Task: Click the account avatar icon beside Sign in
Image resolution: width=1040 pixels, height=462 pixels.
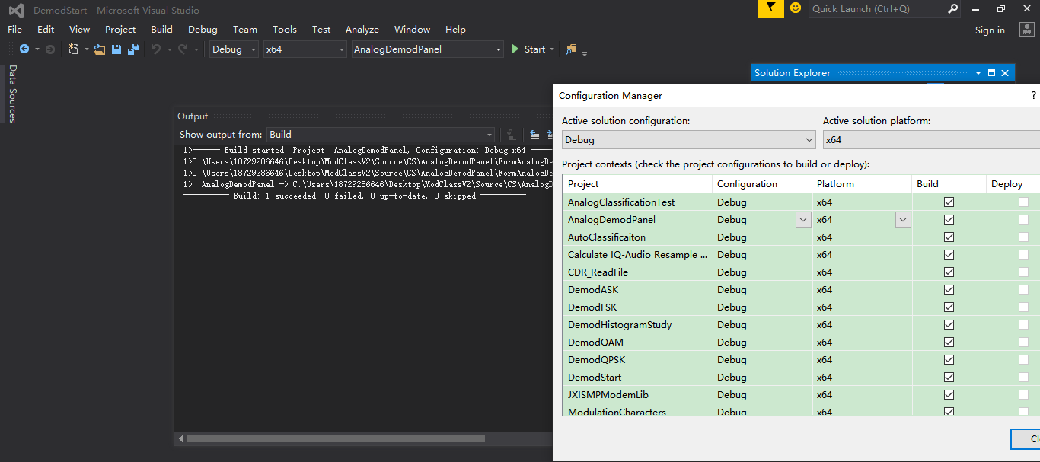Action: tap(1026, 30)
